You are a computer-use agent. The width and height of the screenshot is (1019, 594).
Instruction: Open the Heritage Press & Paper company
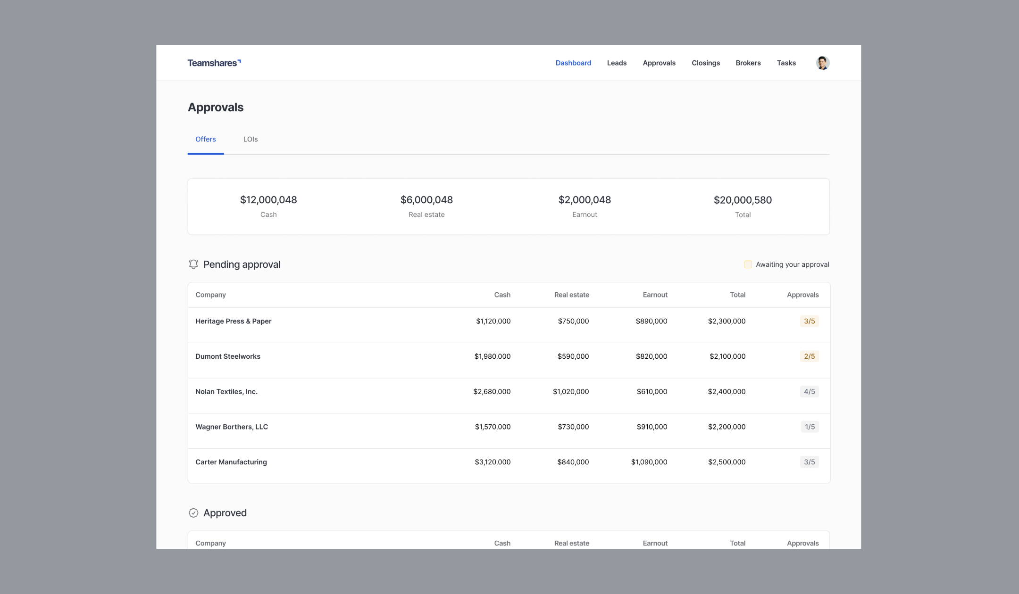coord(234,321)
